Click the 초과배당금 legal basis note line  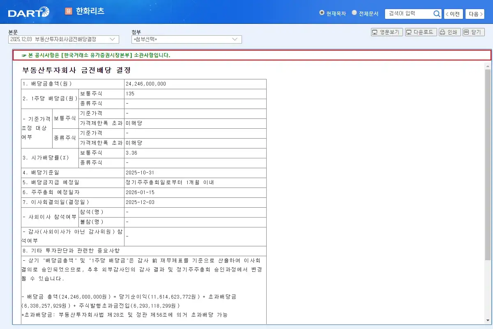point(125,315)
